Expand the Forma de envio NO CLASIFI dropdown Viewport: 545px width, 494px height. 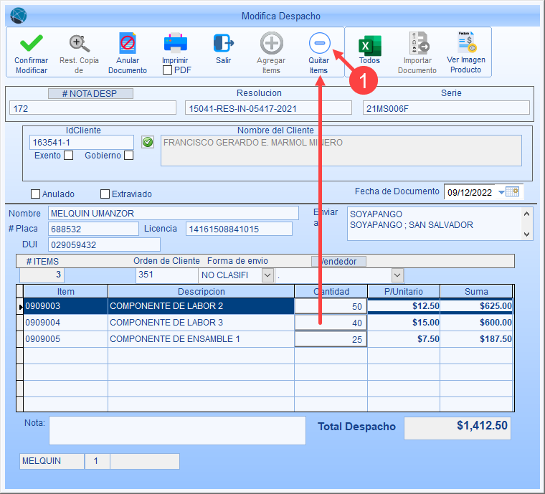click(267, 275)
